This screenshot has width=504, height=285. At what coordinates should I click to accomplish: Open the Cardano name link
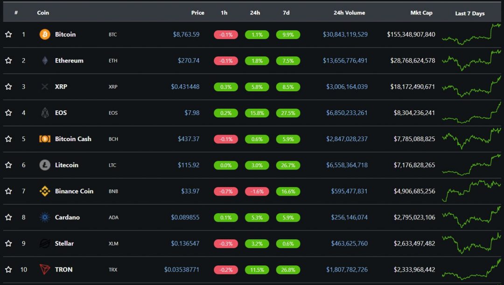pos(67,217)
